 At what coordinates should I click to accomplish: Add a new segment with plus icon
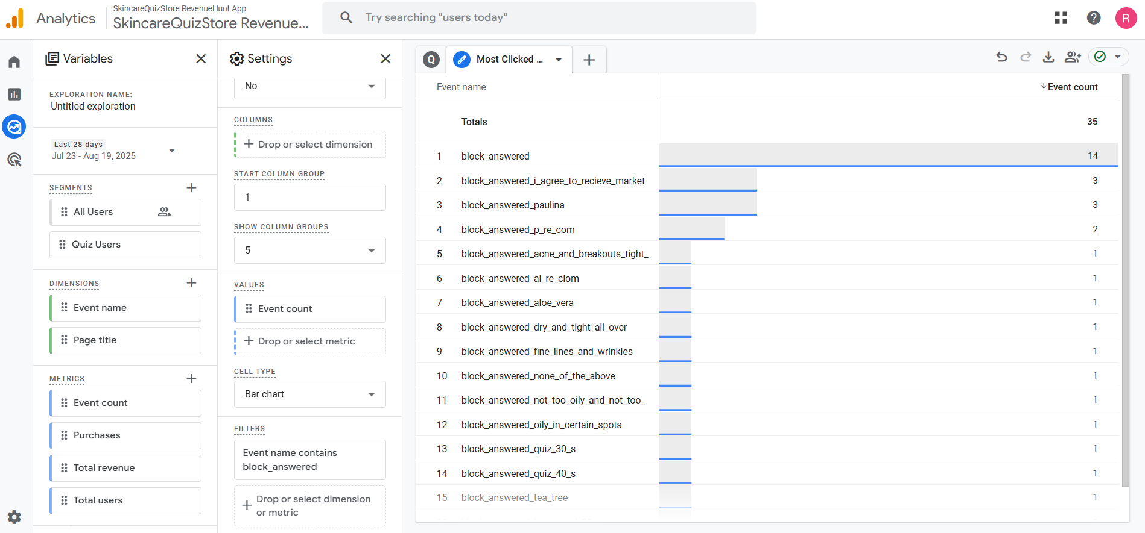tap(191, 188)
